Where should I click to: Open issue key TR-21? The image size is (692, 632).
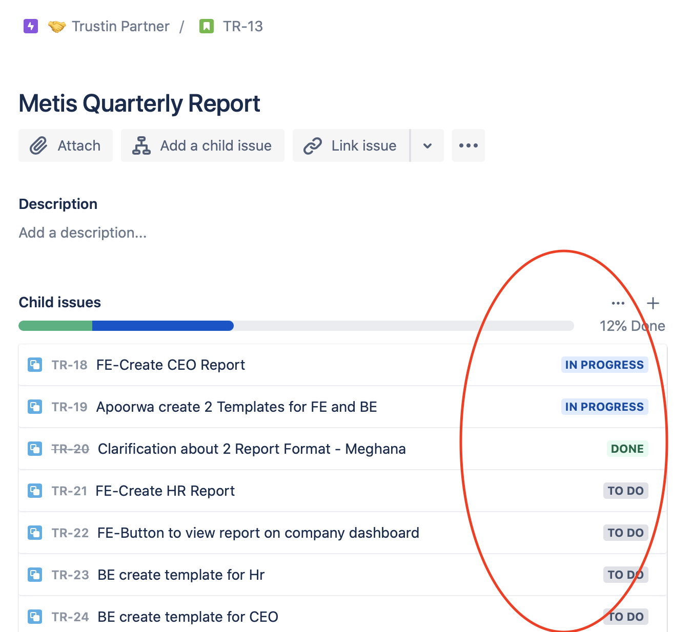coord(70,491)
